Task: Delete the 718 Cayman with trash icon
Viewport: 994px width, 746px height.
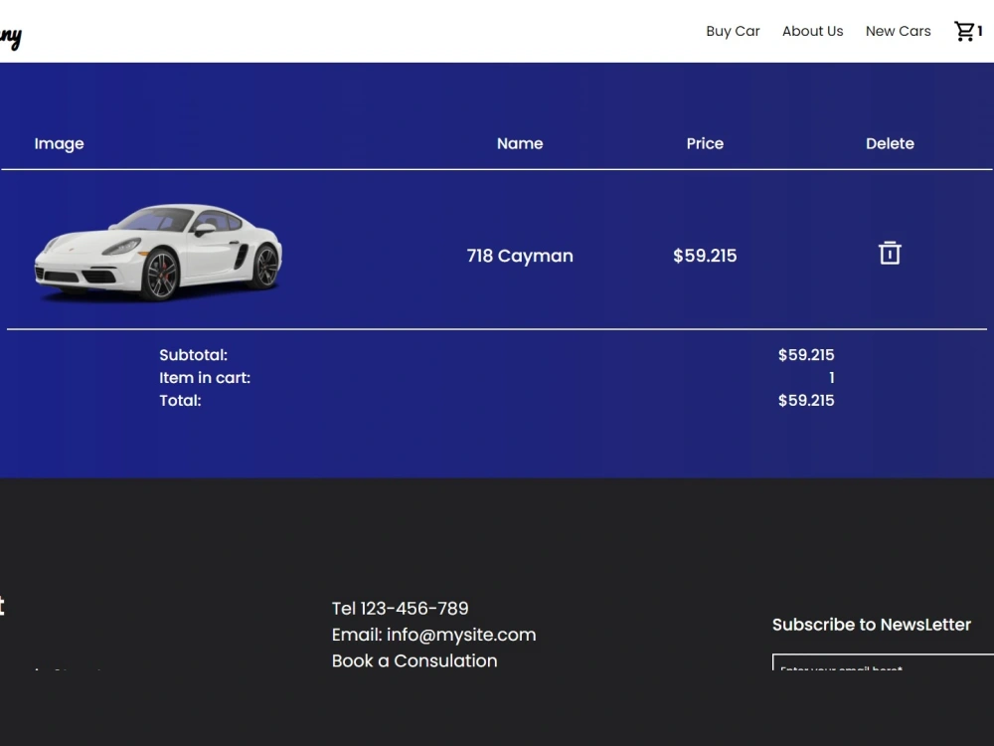Action: (890, 253)
